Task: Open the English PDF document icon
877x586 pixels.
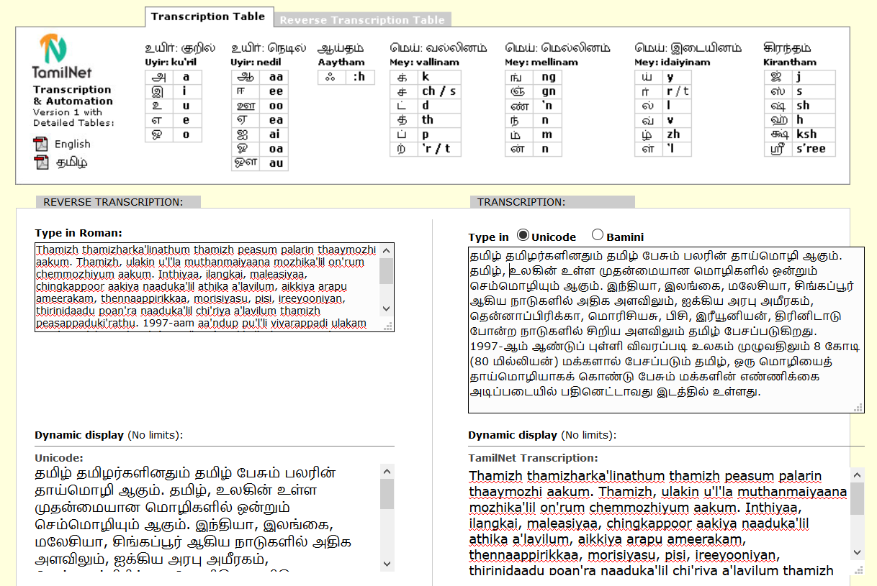Action: 40,144
